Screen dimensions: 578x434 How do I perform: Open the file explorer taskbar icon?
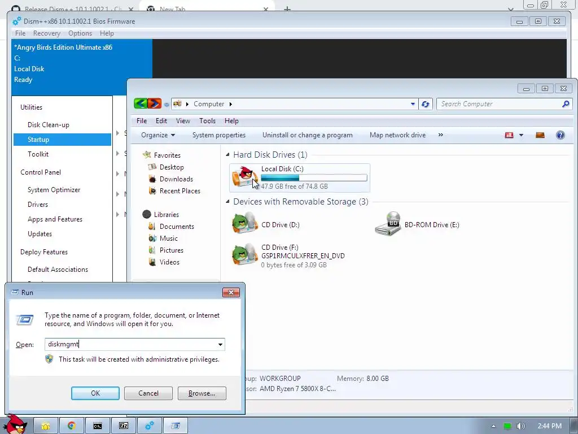coord(46,426)
